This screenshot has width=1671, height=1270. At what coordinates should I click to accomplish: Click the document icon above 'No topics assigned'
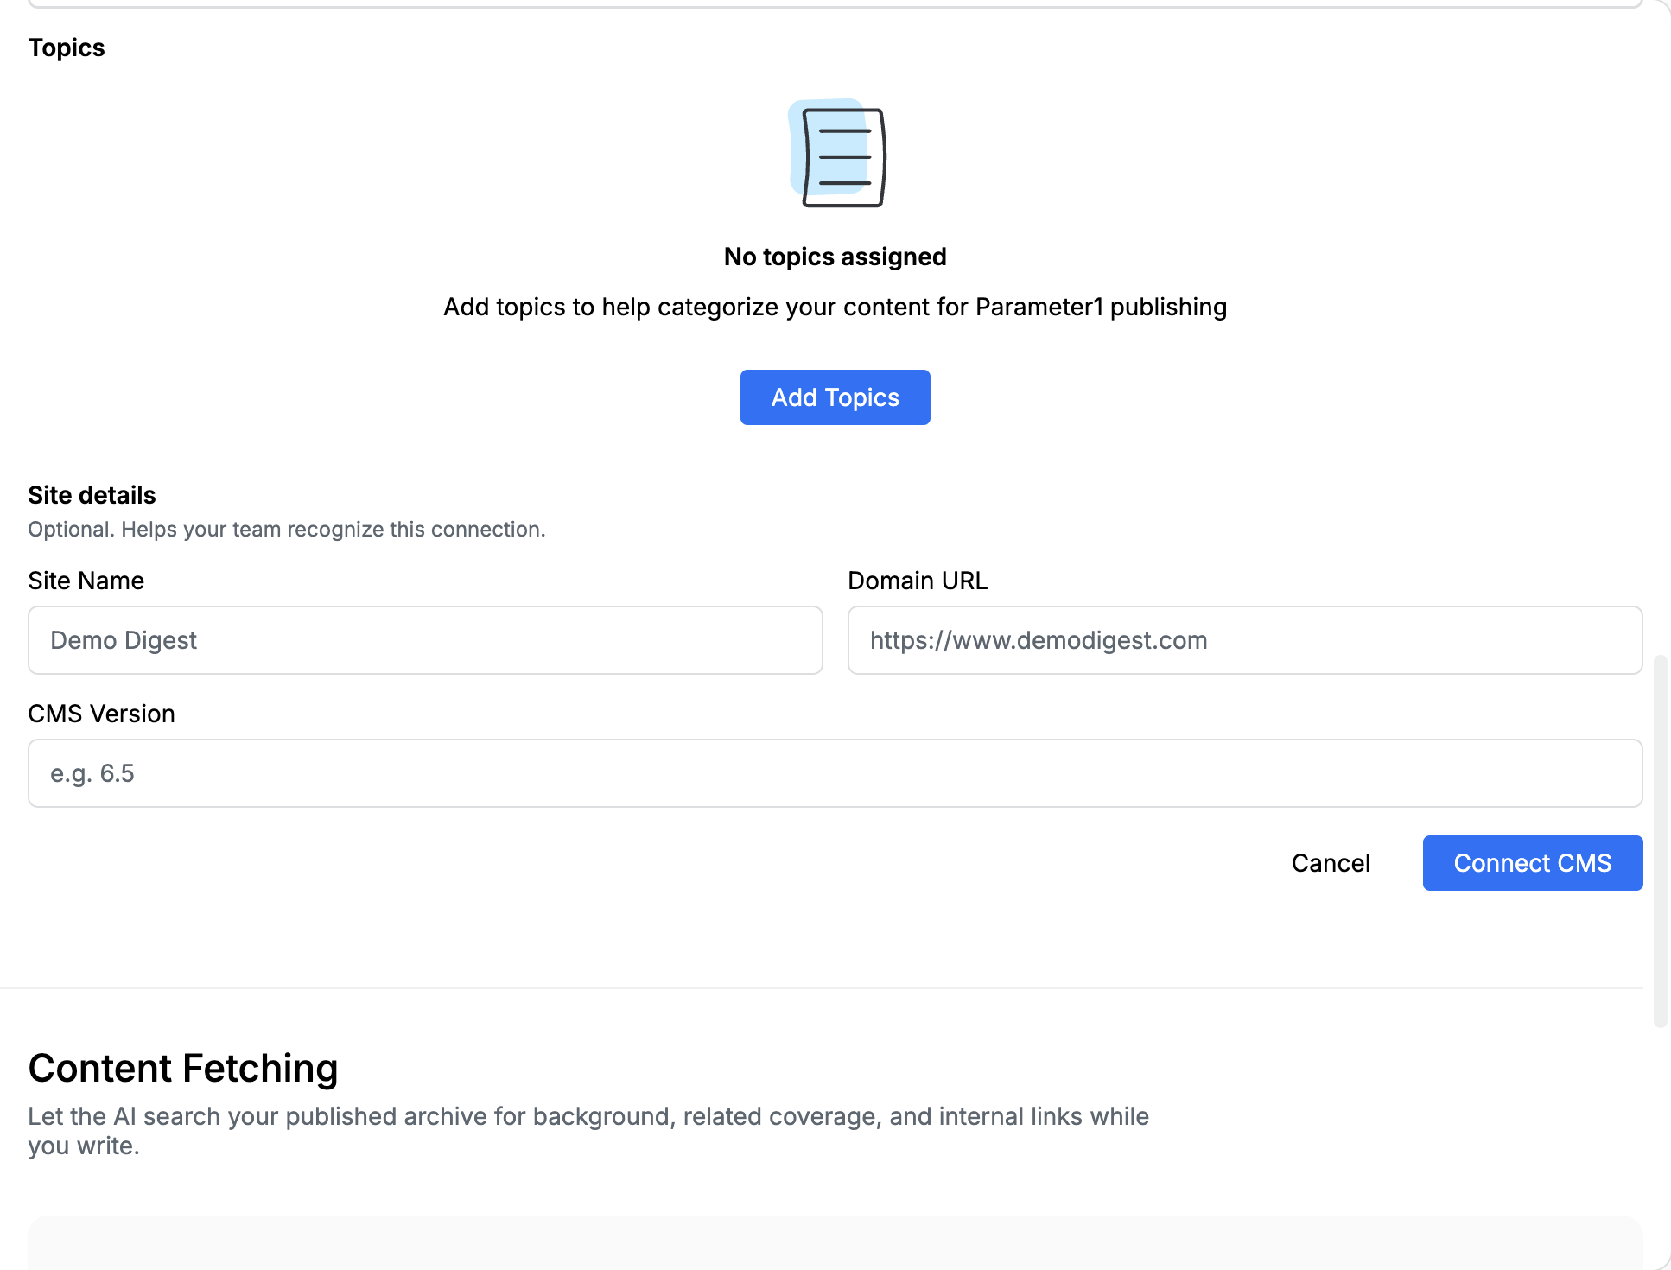836,154
